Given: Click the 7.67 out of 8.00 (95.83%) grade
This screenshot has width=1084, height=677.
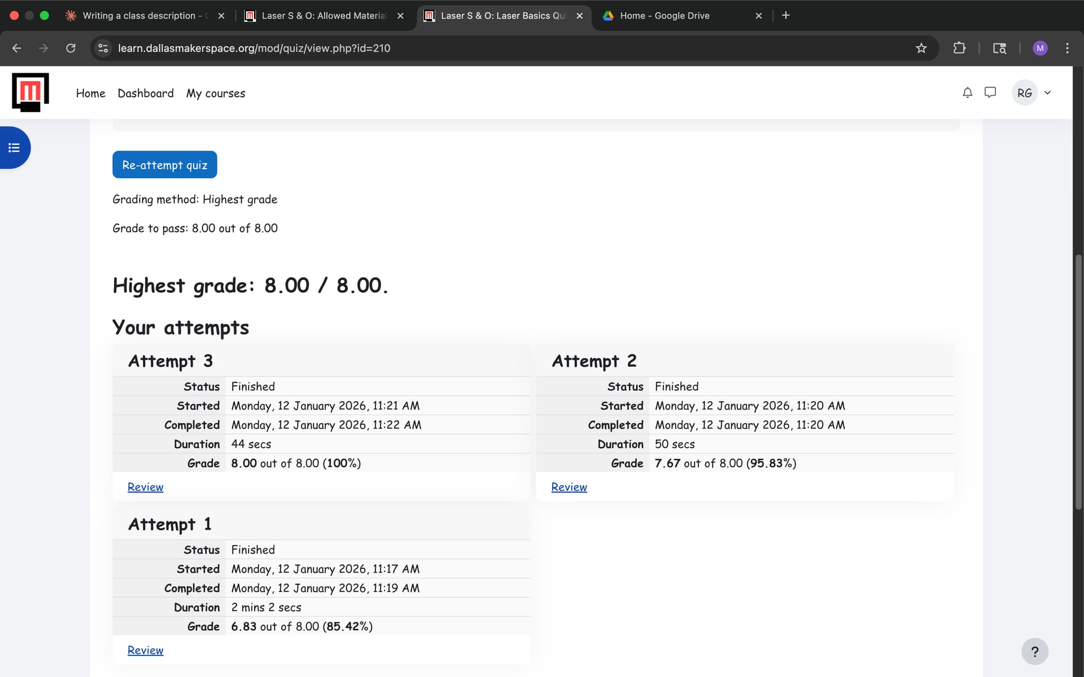Looking at the screenshot, I should click(x=725, y=463).
